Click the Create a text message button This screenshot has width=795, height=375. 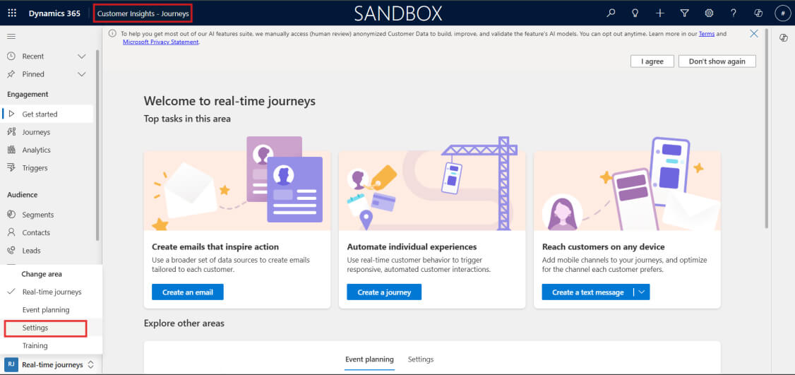click(x=587, y=292)
